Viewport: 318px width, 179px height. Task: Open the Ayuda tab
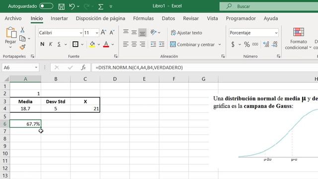tap(271, 18)
